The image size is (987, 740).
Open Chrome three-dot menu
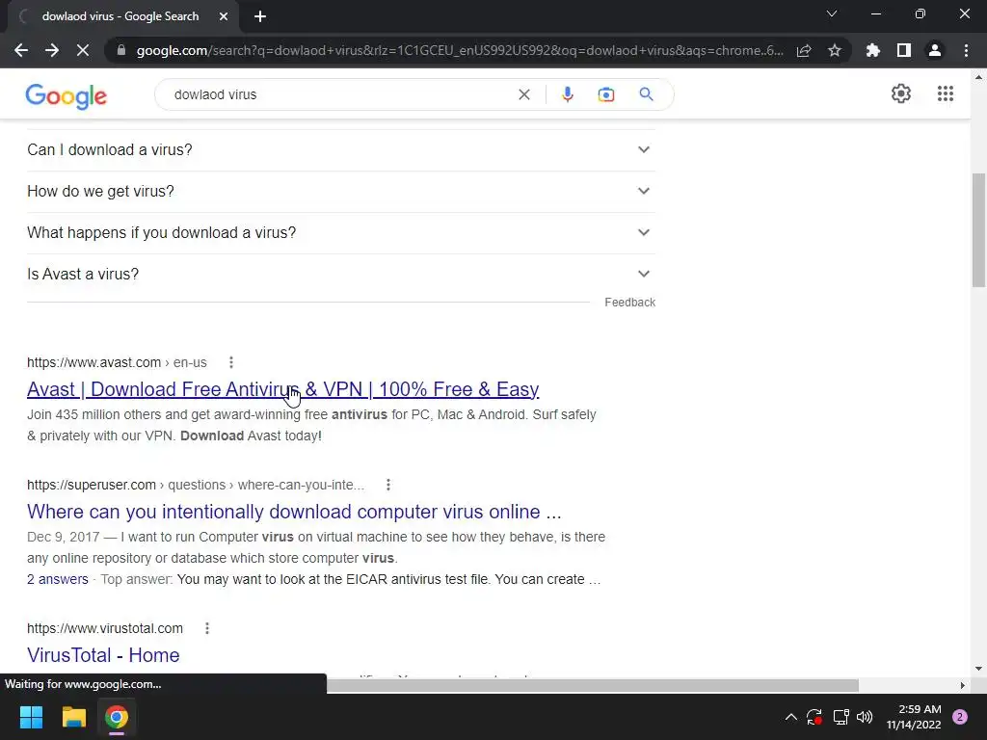[x=966, y=50]
